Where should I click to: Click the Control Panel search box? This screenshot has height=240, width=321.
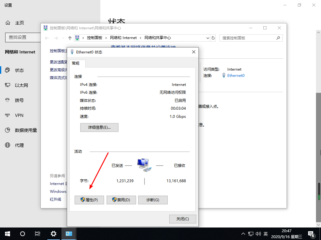coord(251,38)
